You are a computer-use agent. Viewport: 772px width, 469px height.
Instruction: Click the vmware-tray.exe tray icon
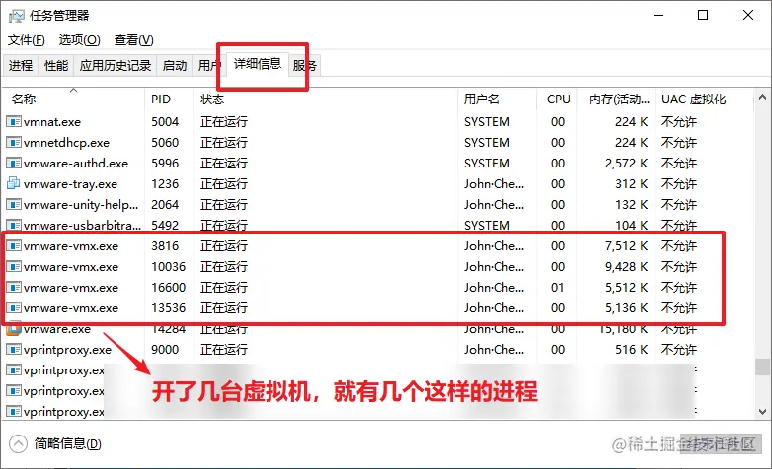pos(13,183)
